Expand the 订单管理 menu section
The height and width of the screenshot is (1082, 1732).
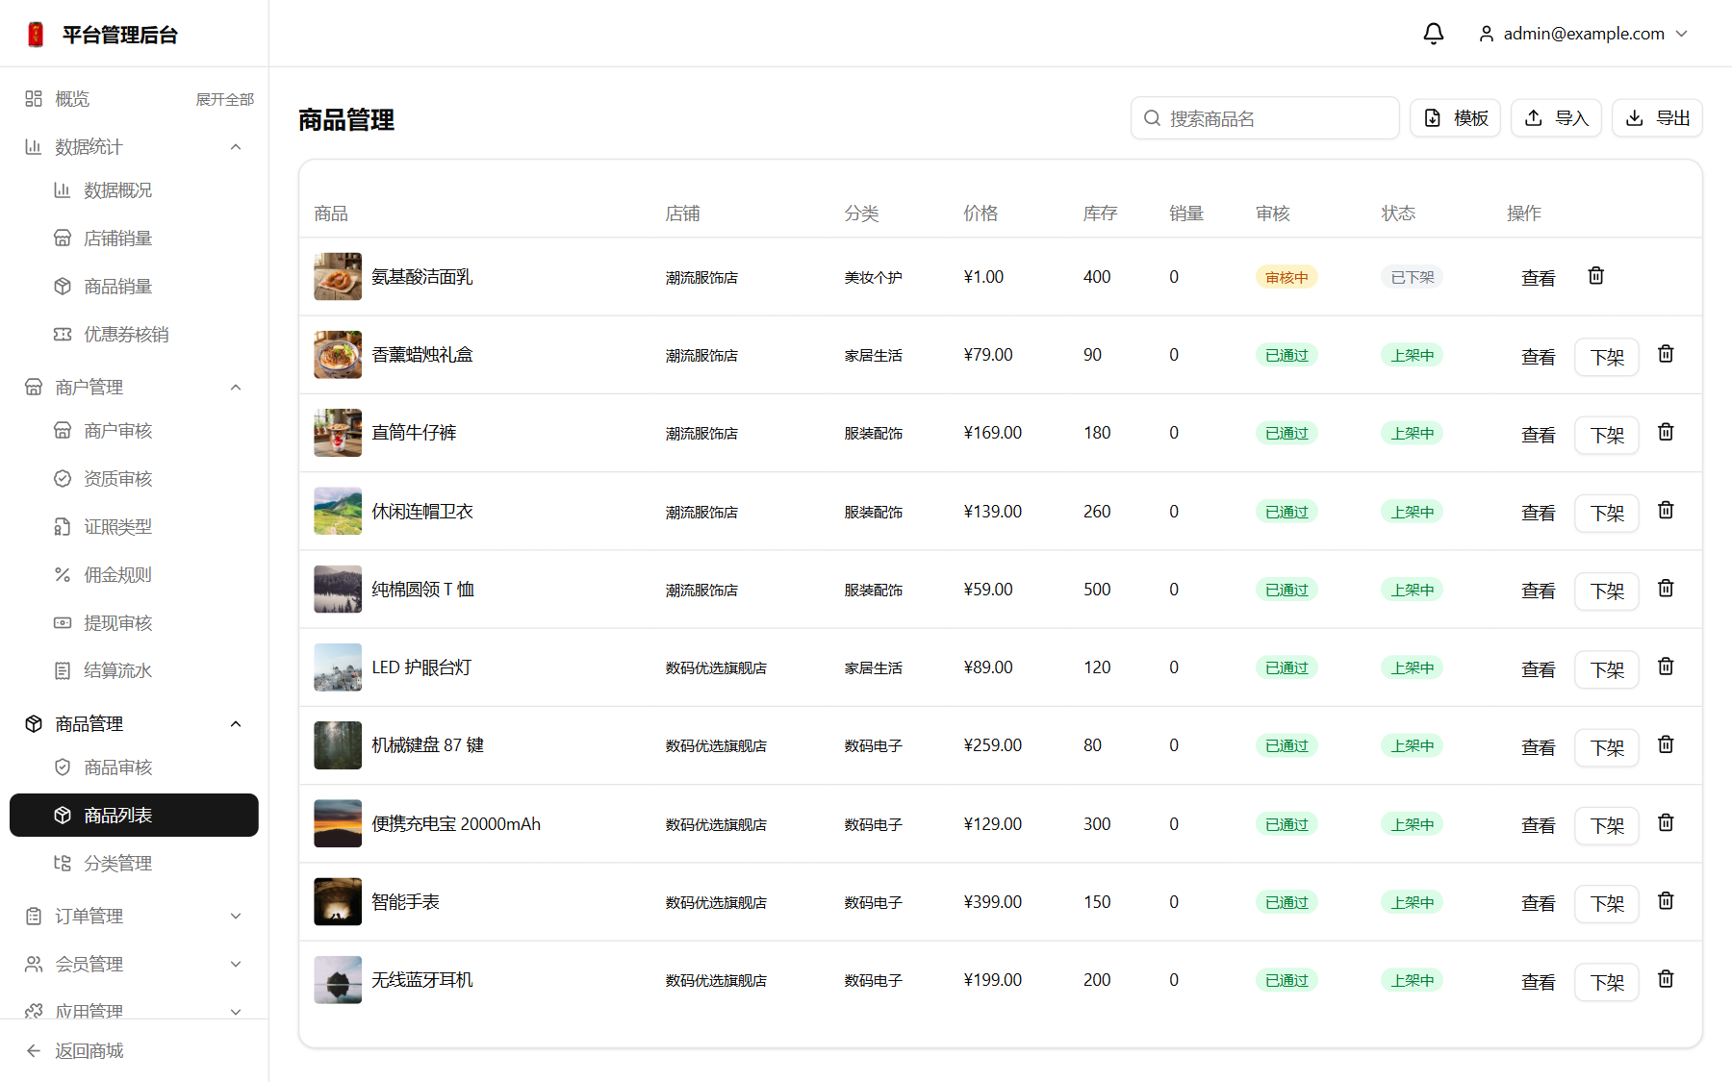(x=134, y=917)
